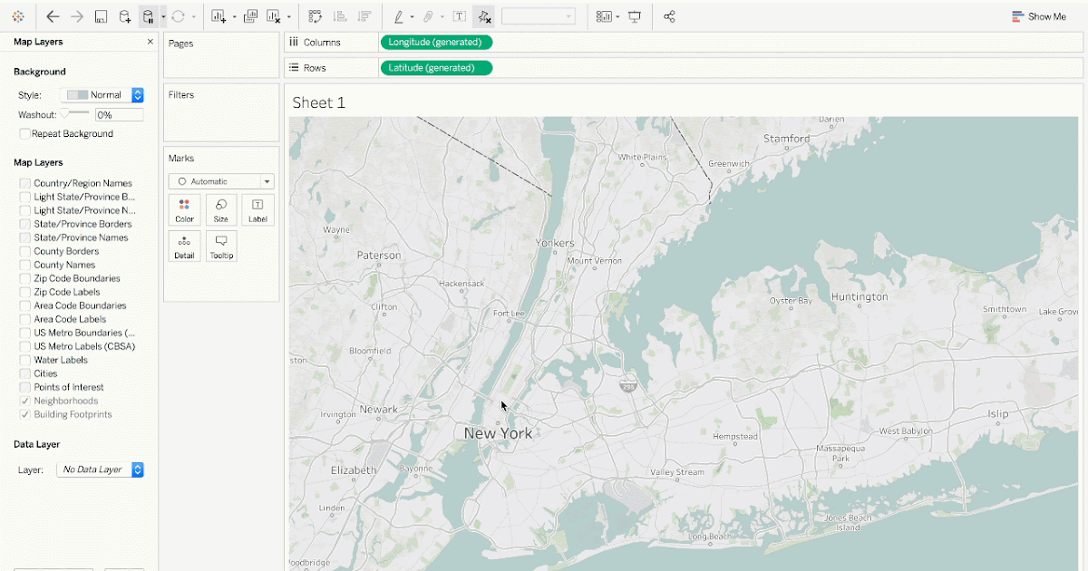Image resolution: width=1088 pixels, height=571 pixels.
Task: Open the Color marks card
Action: coord(184,210)
